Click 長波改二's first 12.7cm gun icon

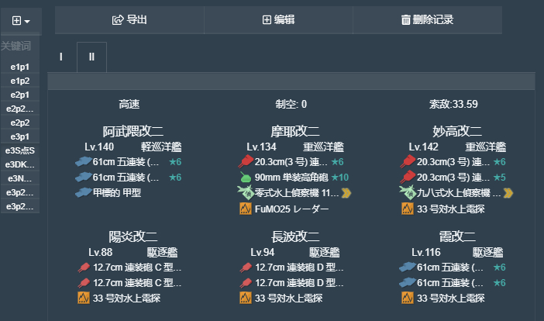(x=245, y=267)
